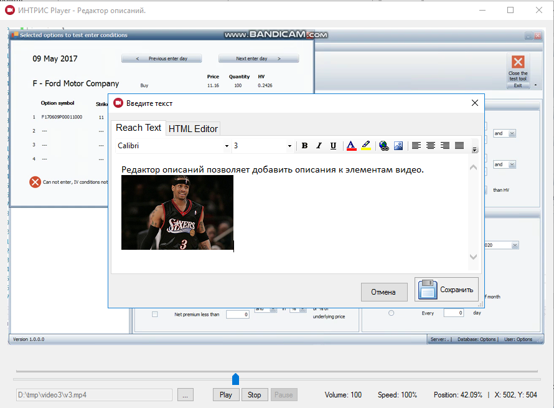Screen dimensions: 554x408
Task: Select the Every day radio button
Action: [391, 313]
